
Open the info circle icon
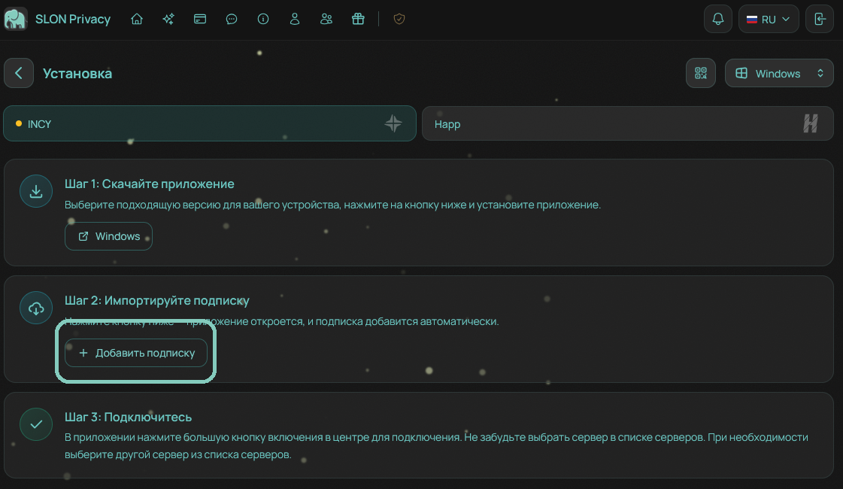point(263,19)
